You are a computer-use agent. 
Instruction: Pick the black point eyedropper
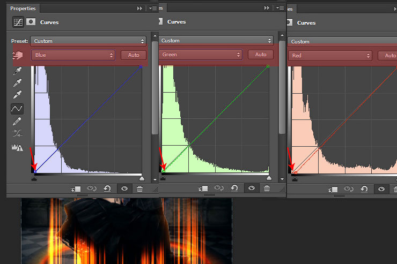click(18, 71)
